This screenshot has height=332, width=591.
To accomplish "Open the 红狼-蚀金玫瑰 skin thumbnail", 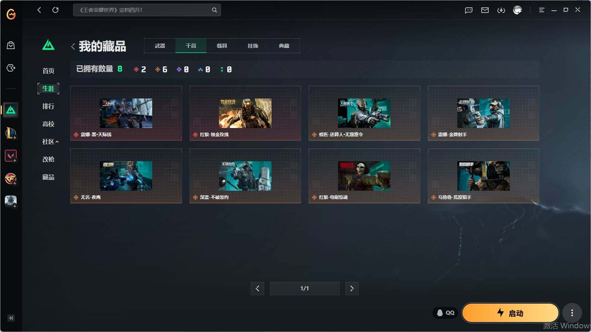I will point(245,113).
